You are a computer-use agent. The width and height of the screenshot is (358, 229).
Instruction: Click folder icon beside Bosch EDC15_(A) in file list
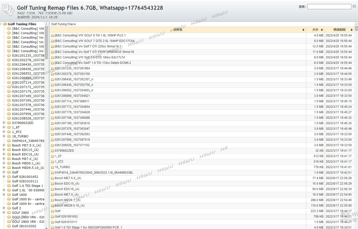[52, 184]
